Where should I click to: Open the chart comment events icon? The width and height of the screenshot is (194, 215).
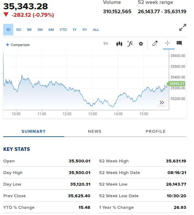[179, 44]
